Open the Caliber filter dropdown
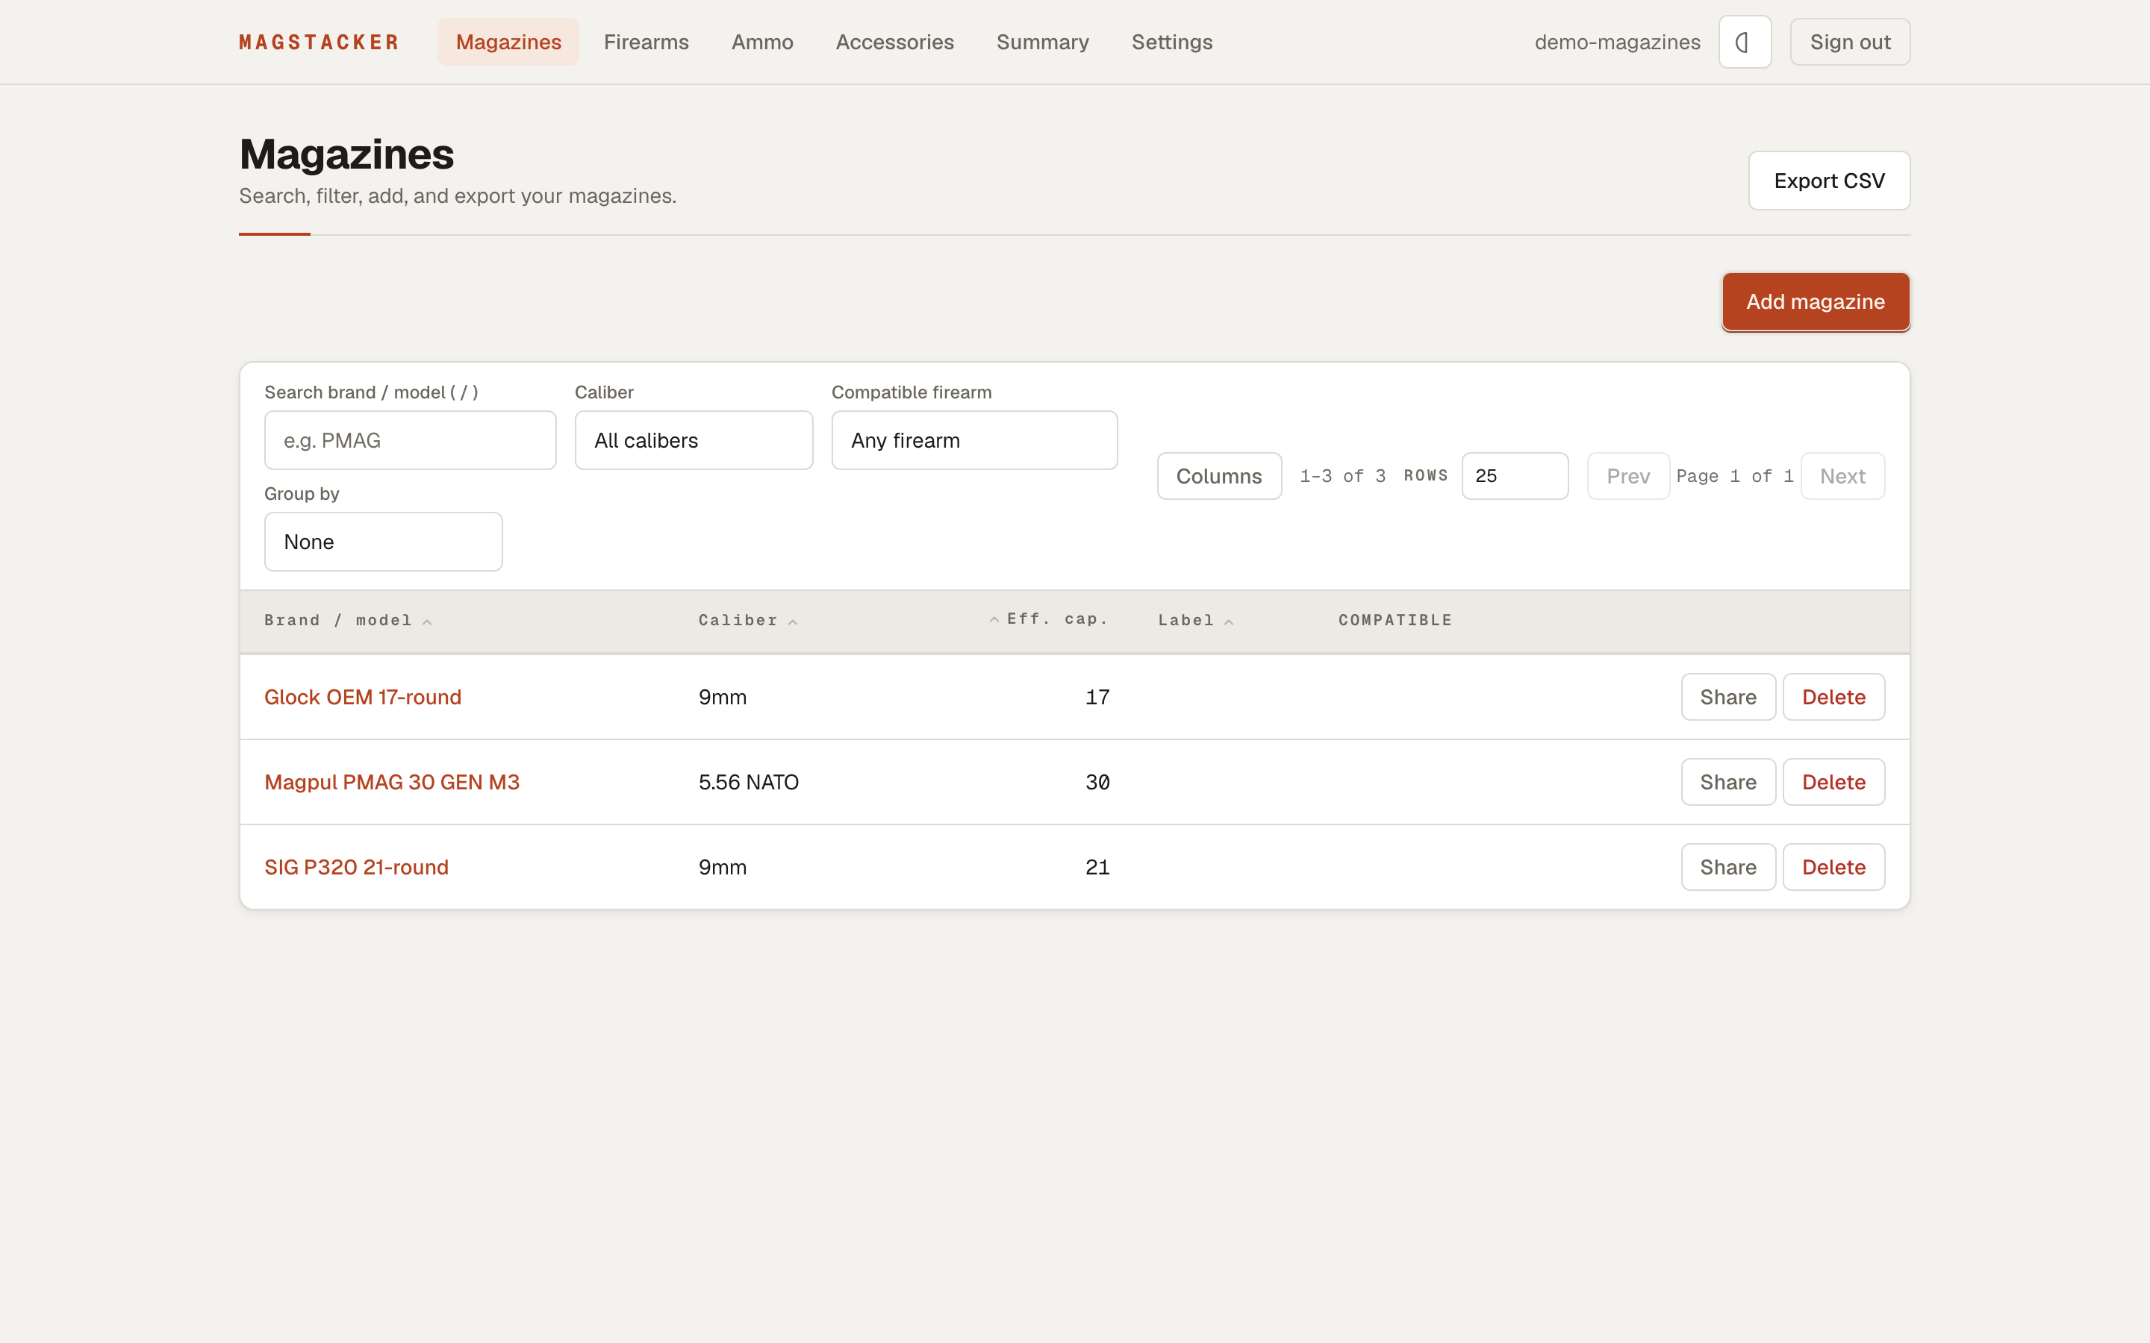Viewport: 2150px width, 1343px height. click(694, 439)
